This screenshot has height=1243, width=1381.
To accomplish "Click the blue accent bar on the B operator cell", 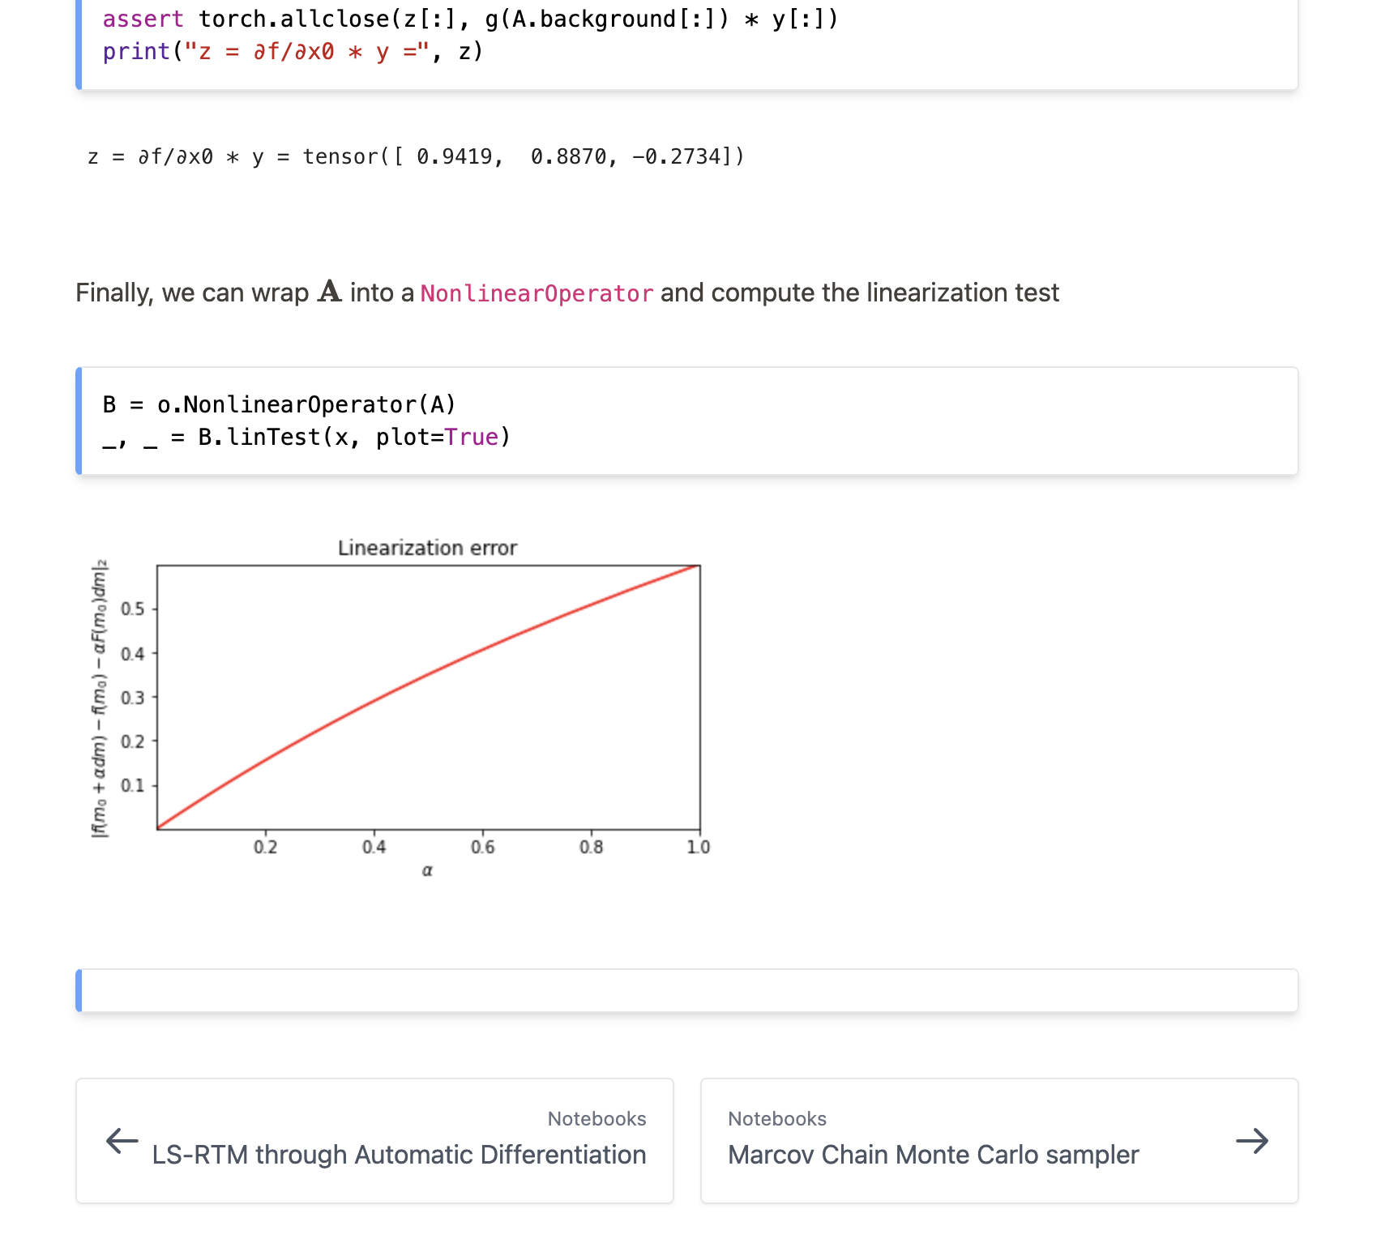I will 79,421.
